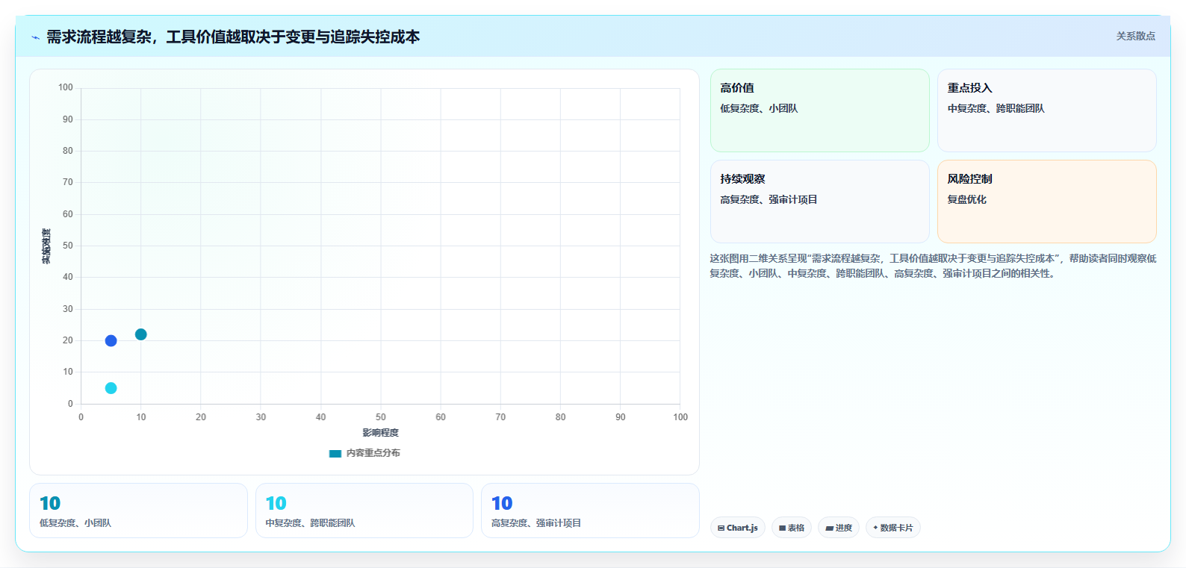Click the 70 tick label on the 实施难度 axis
The width and height of the screenshot is (1186, 568).
pyautogui.click(x=68, y=182)
